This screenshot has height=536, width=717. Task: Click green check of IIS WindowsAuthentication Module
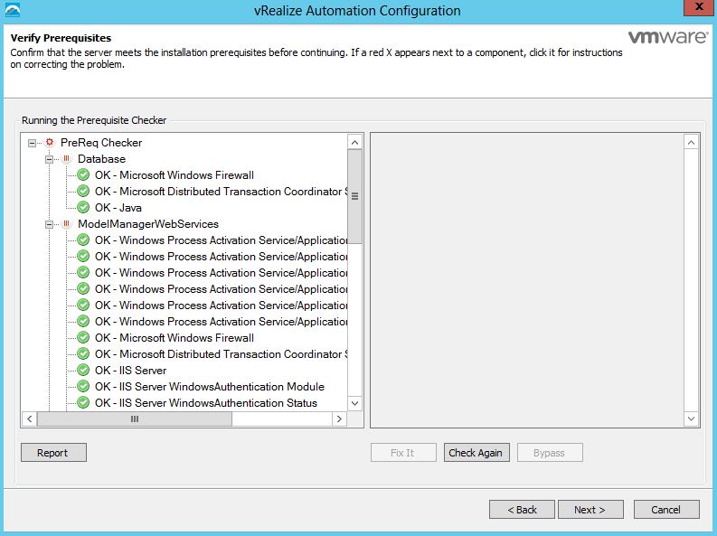pyautogui.click(x=83, y=387)
